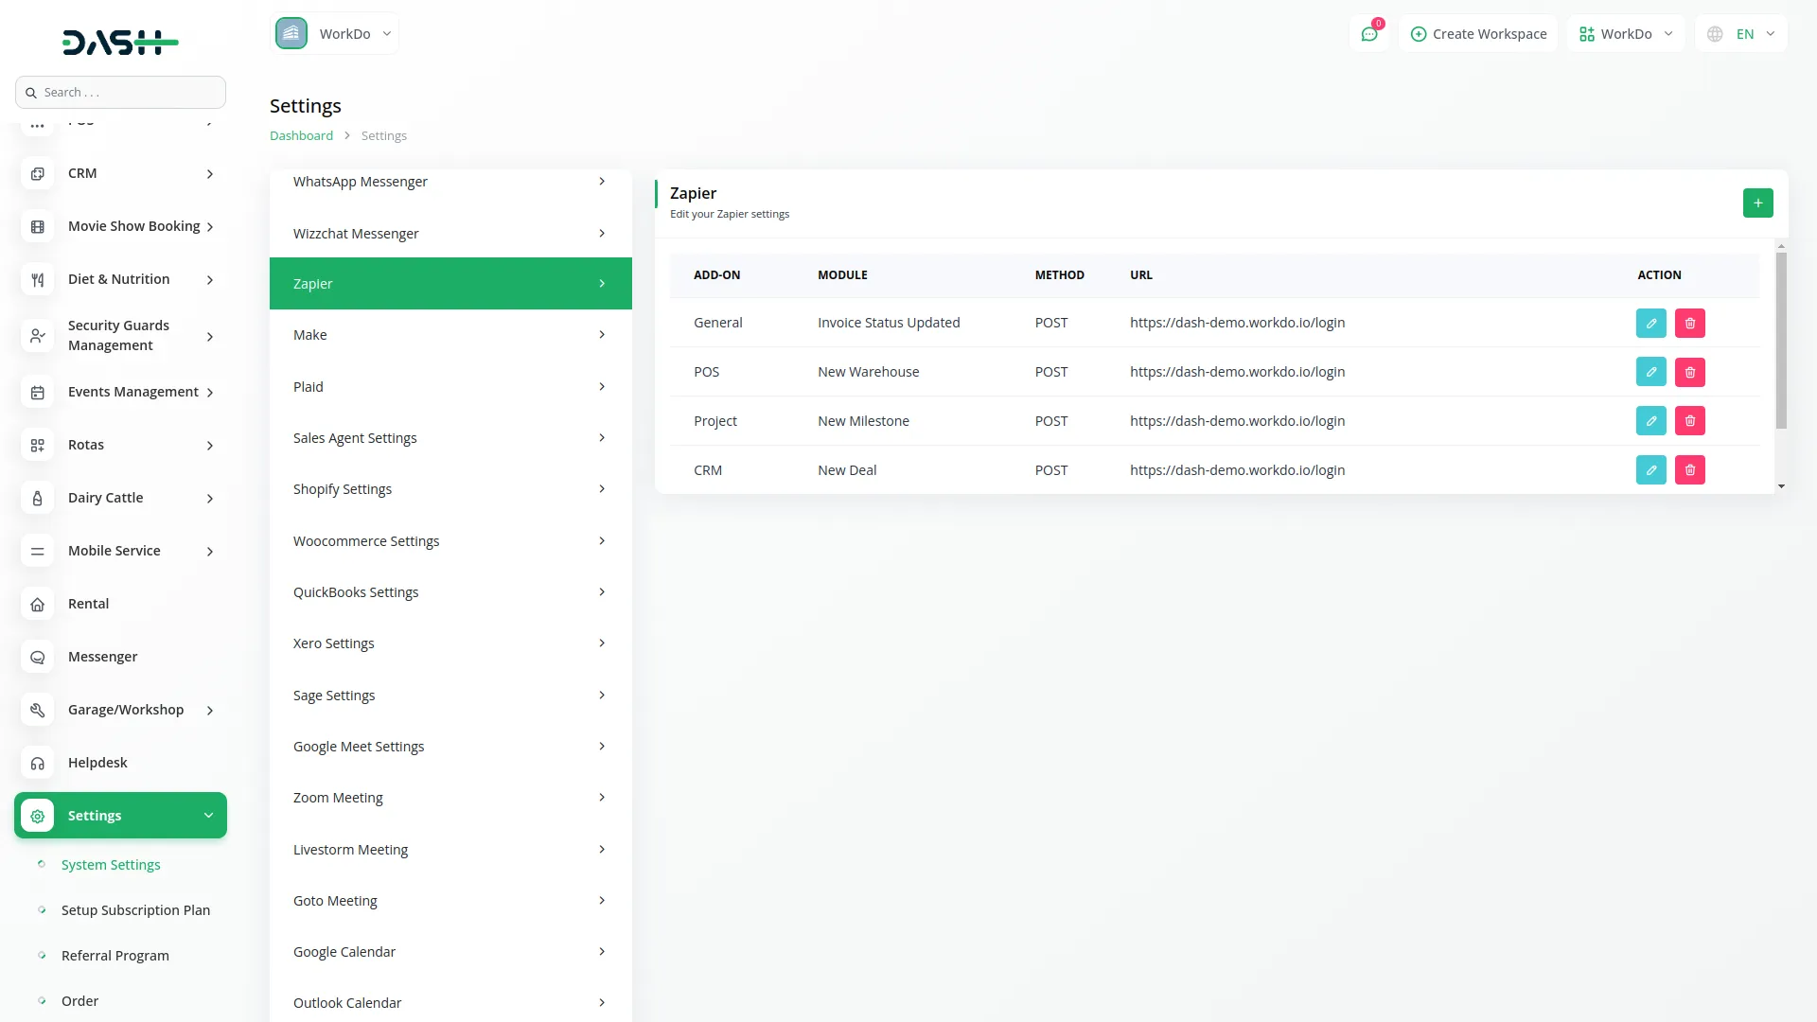Open the Garage/Workshop wrench icon
1817x1022 pixels.
coord(37,710)
